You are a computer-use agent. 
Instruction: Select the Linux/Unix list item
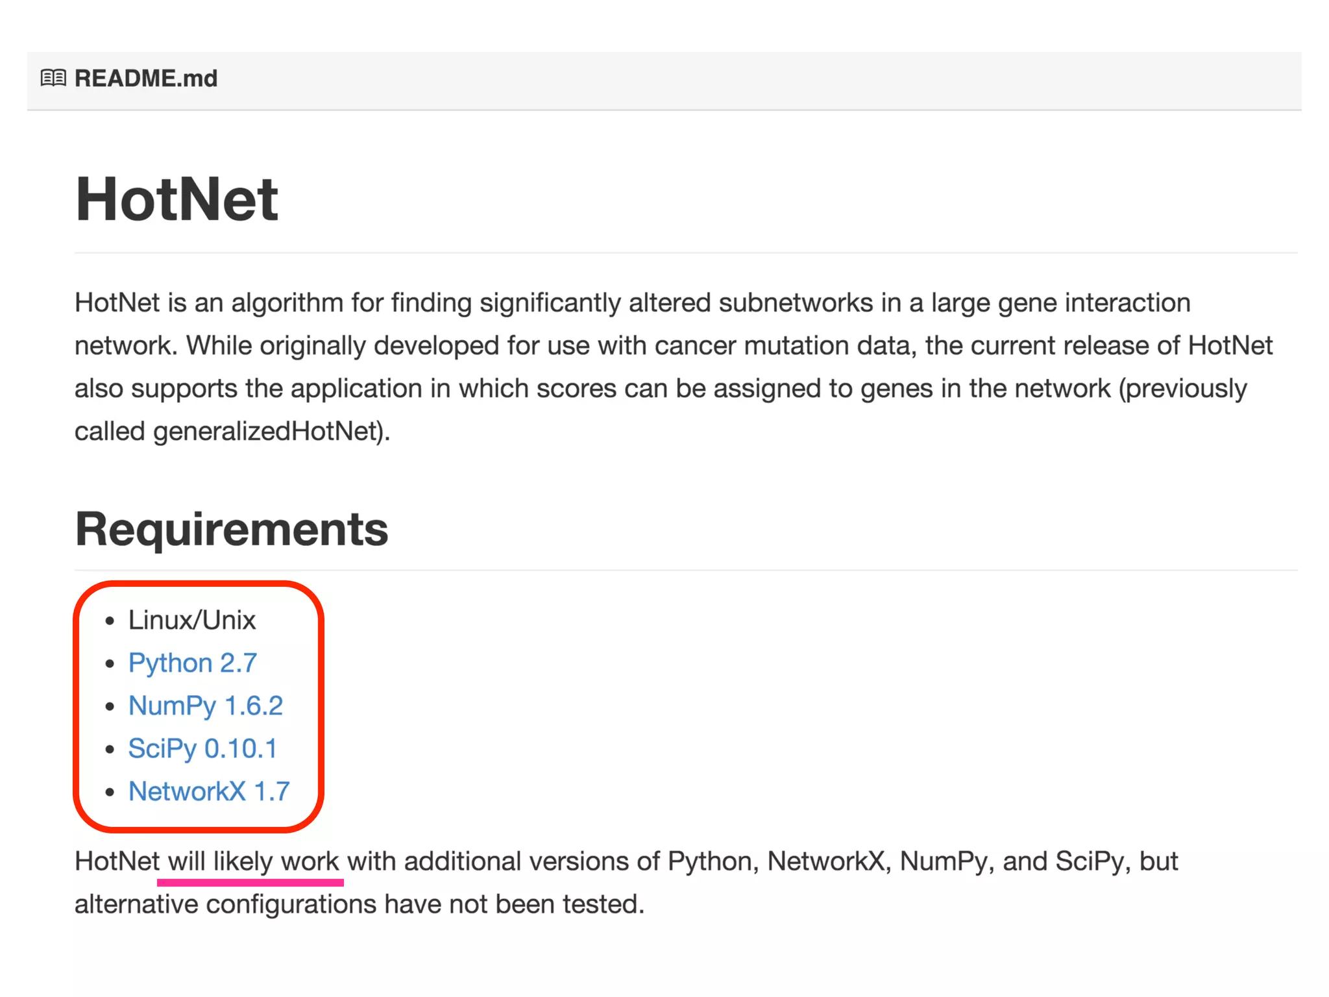tap(192, 620)
